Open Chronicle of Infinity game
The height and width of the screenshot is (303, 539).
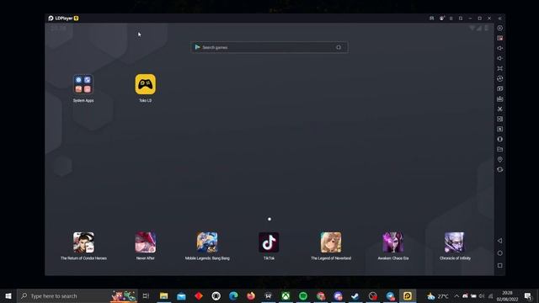coord(455,242)
